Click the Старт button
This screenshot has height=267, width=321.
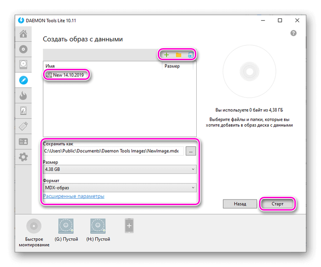tap(277, 204)
